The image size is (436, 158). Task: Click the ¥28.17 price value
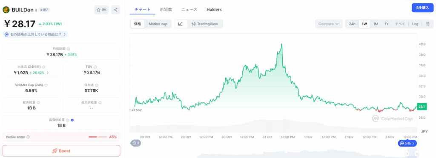20,24
